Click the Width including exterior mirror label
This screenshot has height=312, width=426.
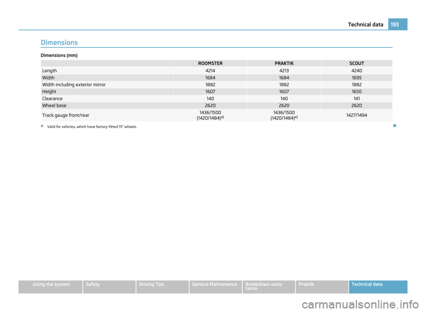(74, 84)
